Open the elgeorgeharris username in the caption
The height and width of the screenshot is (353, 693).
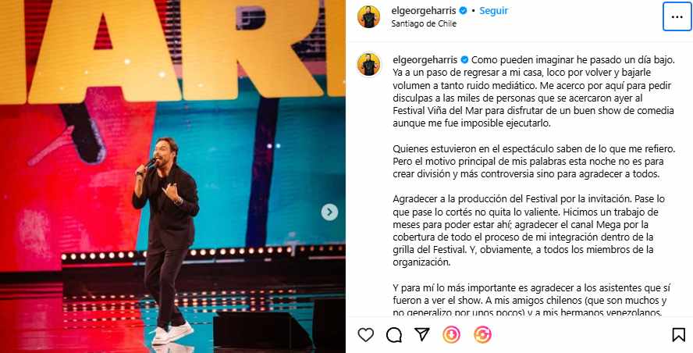[425, 59]
